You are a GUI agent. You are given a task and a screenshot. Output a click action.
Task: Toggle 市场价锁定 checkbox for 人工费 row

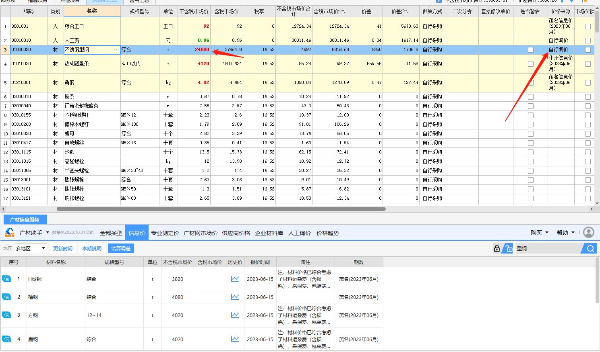(x=588, y=41)
